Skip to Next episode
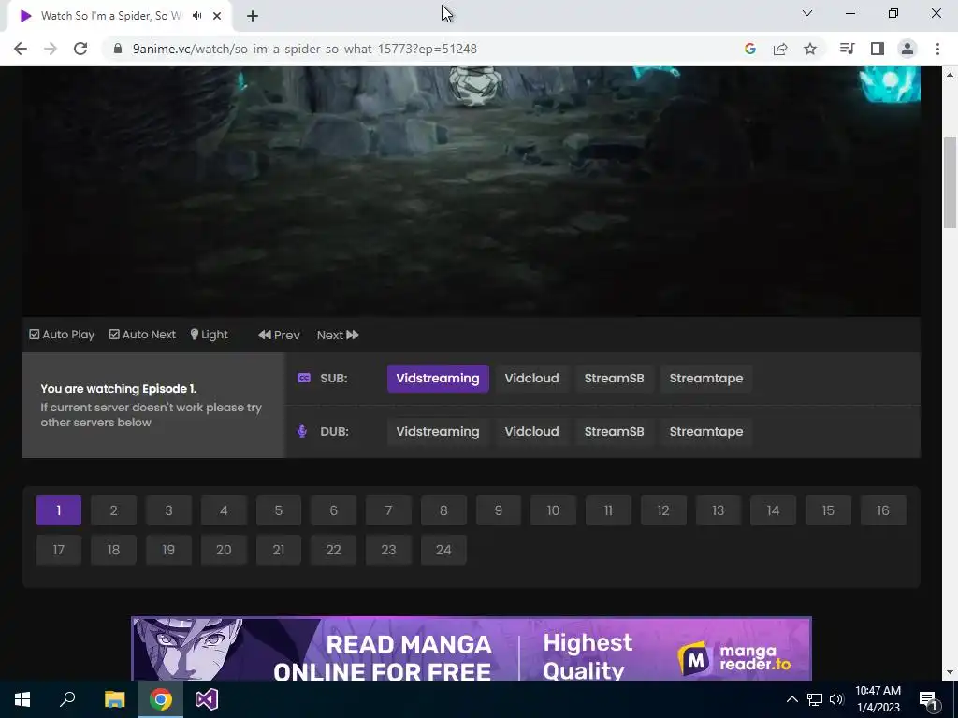The height and width of the screenshot is (718, 958). (x=337, y=335)
